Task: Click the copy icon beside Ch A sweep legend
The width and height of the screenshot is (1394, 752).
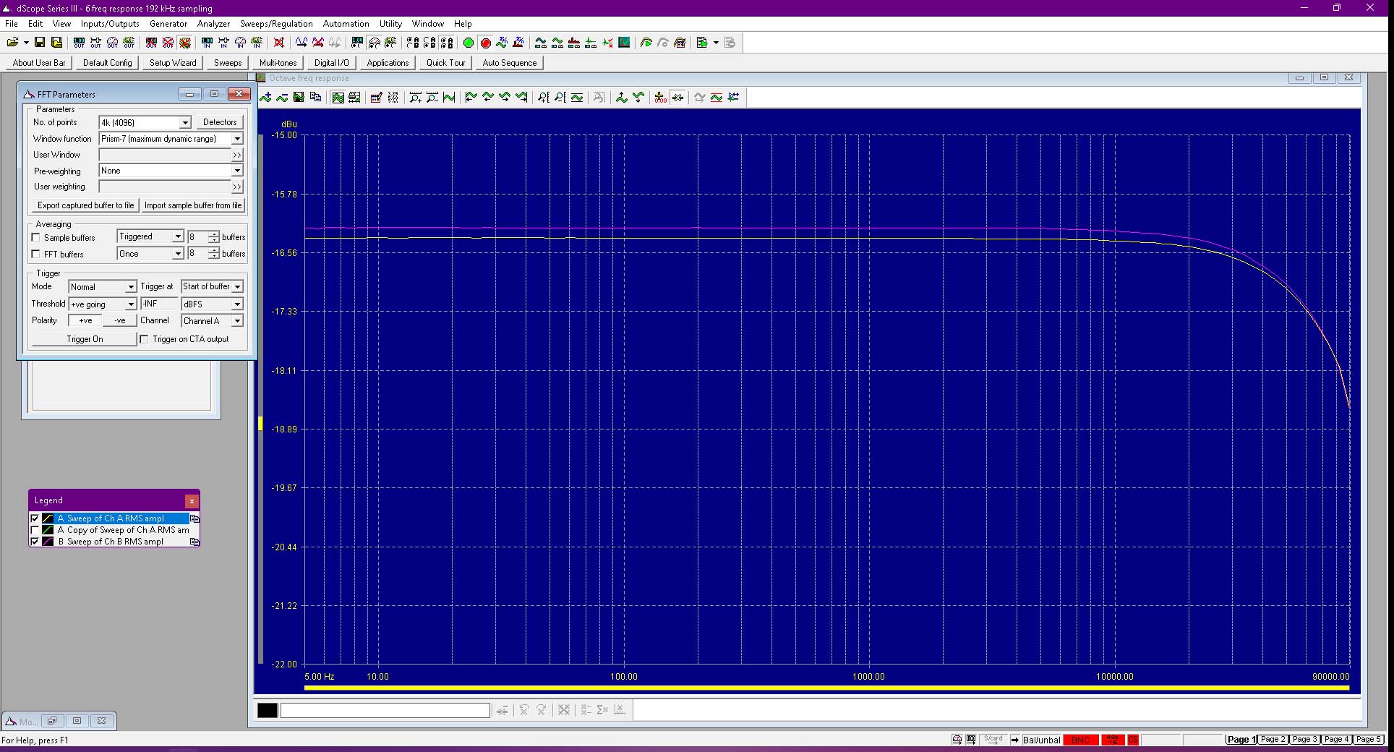Action: click(x=194, y=518)
